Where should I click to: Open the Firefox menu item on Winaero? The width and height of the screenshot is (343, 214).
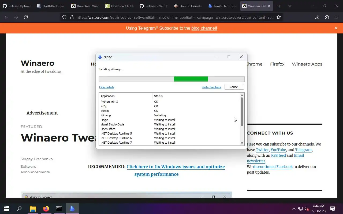277,64
